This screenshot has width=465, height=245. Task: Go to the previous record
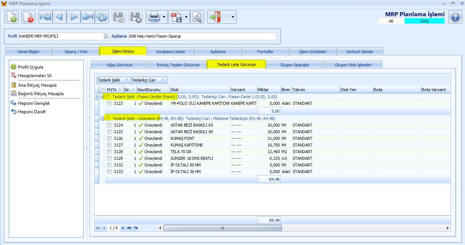[x=60, y=17]
